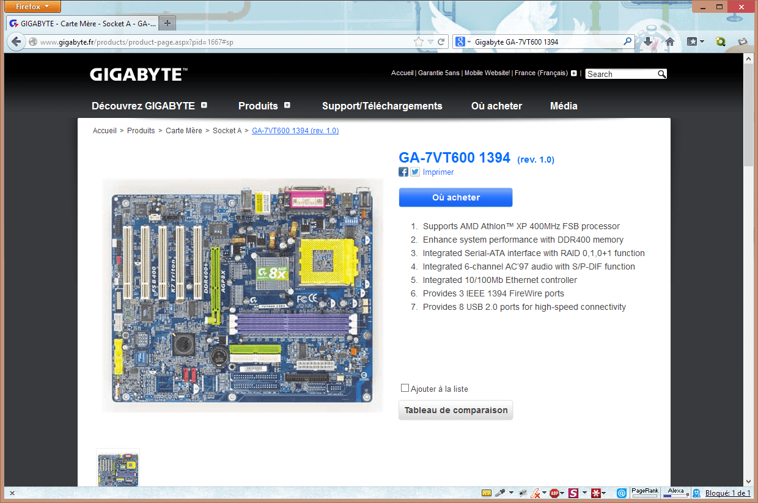Click in the Gigabyte Search input field
This screenshot has width=758, height=503.
pos(621,74)
